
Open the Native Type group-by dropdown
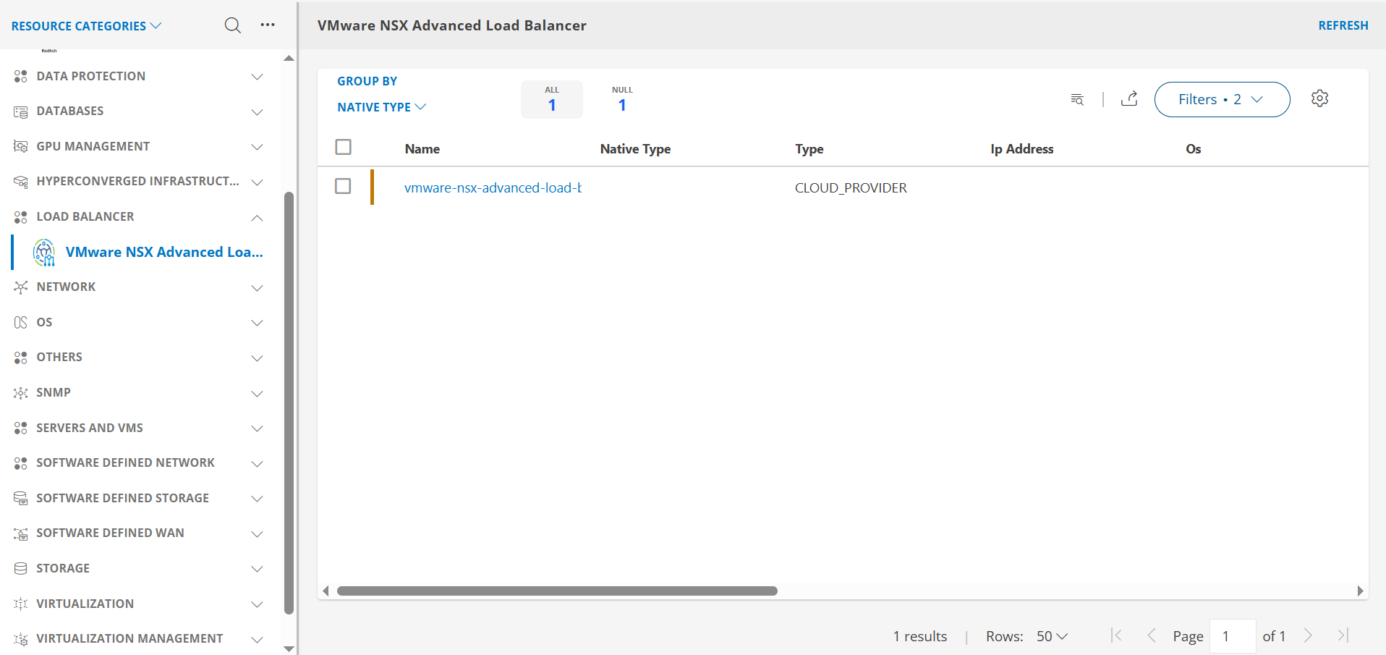(381, 106)
